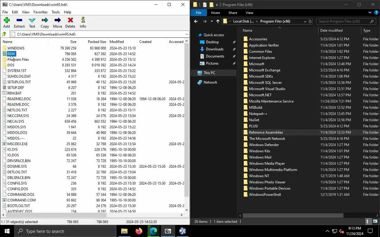The height and width of the screenshot is (237, 380).
Task: Select Mozilla Maintenance Service folder
Action: point(271,101)
